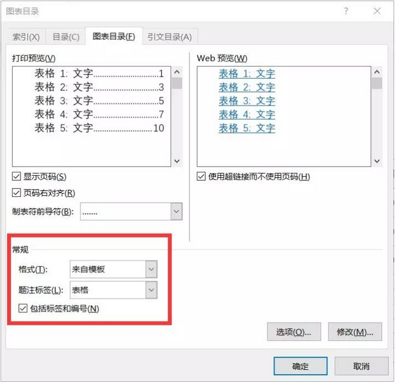397x383 pixels.
Task: Toggle the 显示页码(S) checkbox
Action: pyautogui.click(x=17, y=176)
